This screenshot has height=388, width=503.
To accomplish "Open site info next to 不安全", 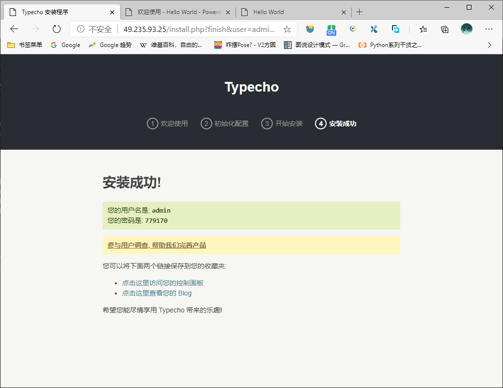I will point(80,29).
